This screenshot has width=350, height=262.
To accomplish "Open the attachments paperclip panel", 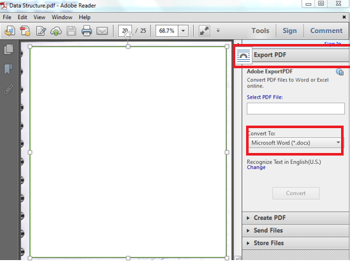I will click(x=8, y=89).
